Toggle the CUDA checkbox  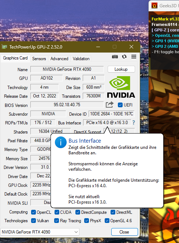(x=57, y=212)
